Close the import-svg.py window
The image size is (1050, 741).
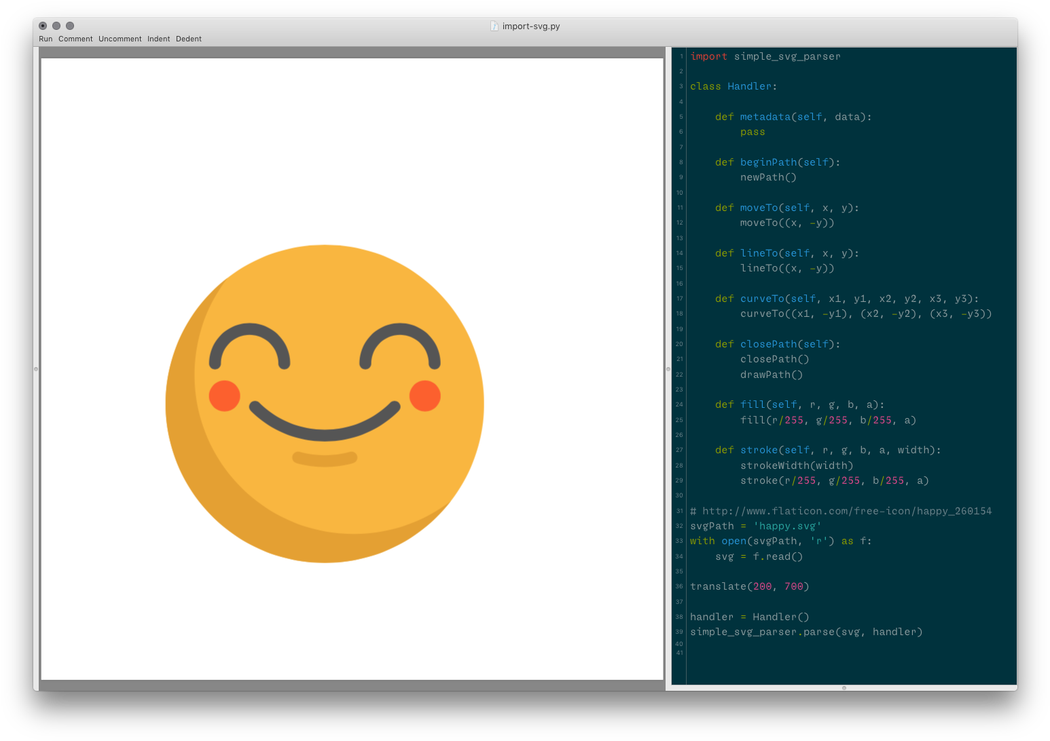(x=43, y=26)
